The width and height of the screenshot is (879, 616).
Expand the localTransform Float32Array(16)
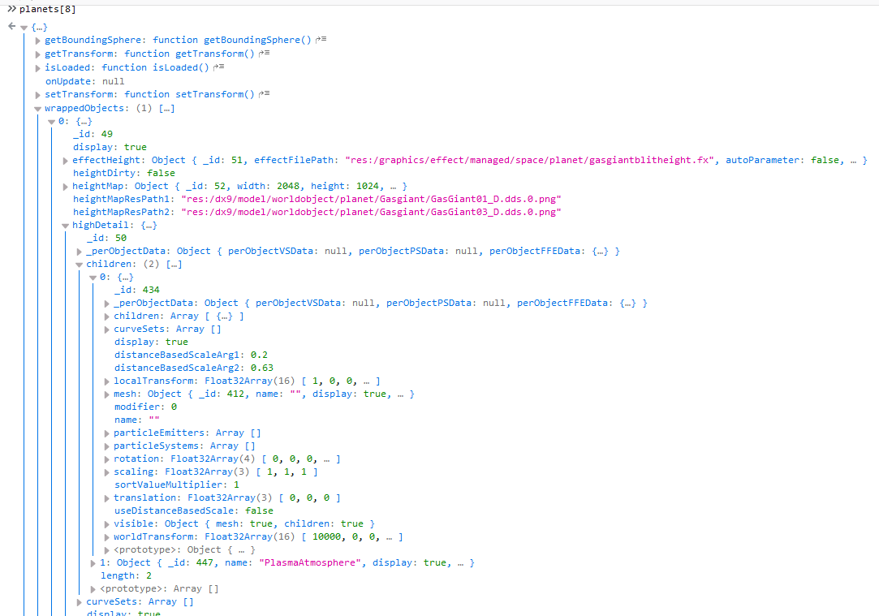tap(106, 381)
